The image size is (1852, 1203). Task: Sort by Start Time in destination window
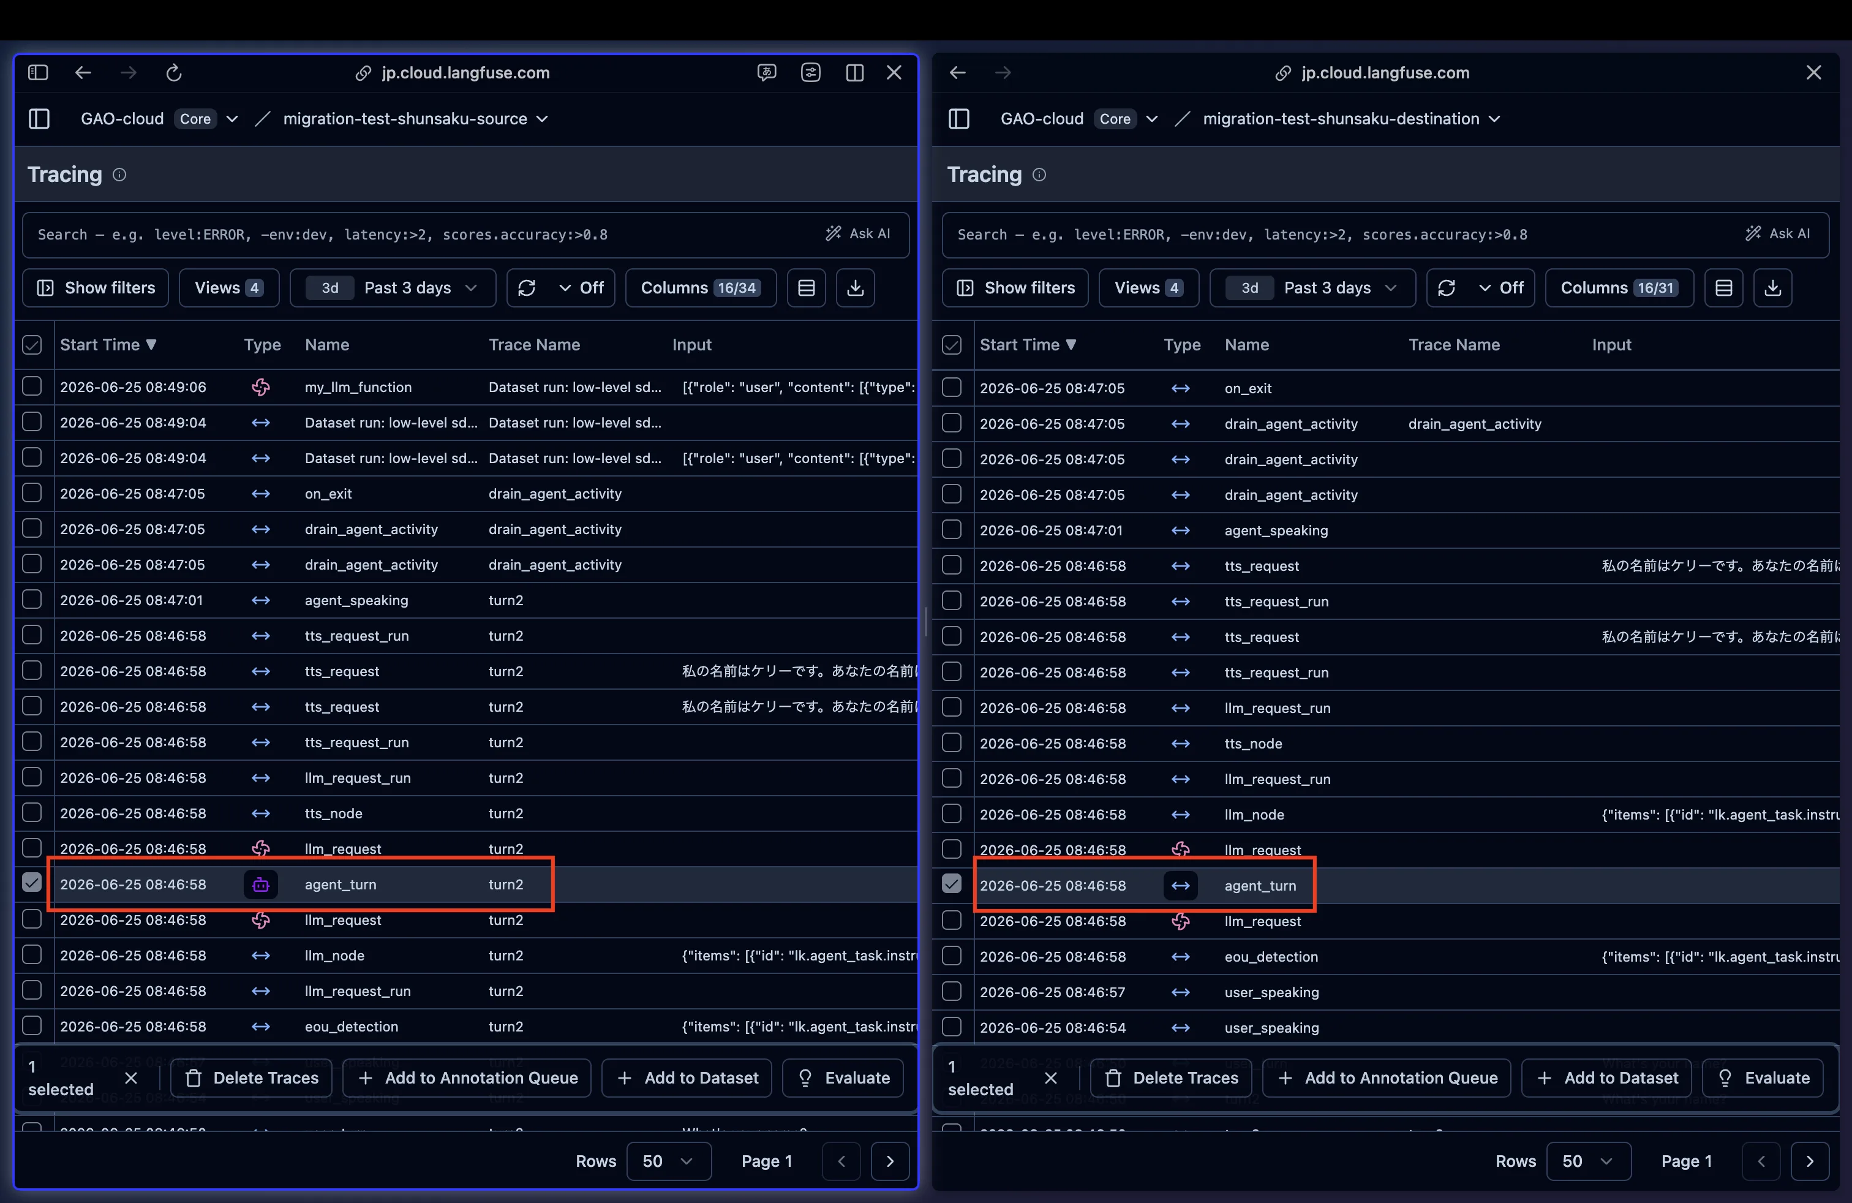click(1028, 345)
